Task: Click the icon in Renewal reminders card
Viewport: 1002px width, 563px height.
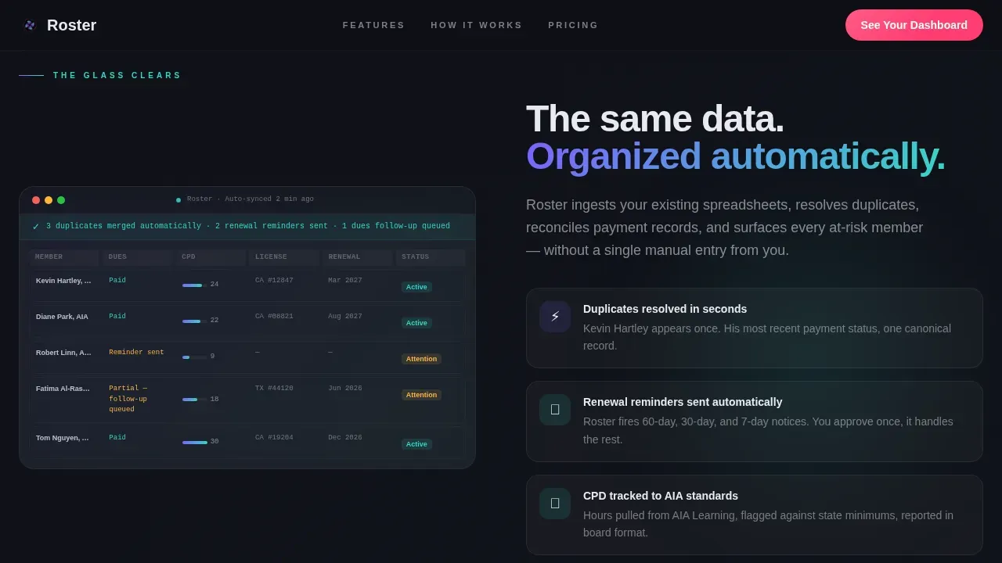Action: click(555, 410)
